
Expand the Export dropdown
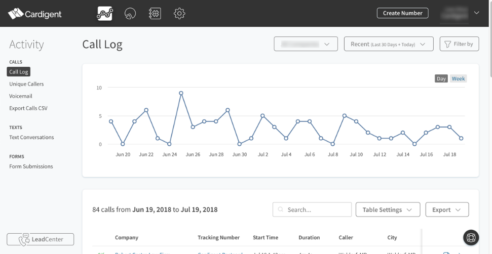(x=446, y=209)
